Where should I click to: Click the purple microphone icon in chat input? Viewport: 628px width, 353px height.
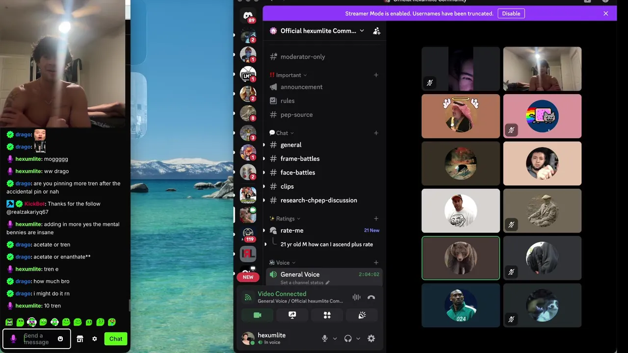pos(13,339)
